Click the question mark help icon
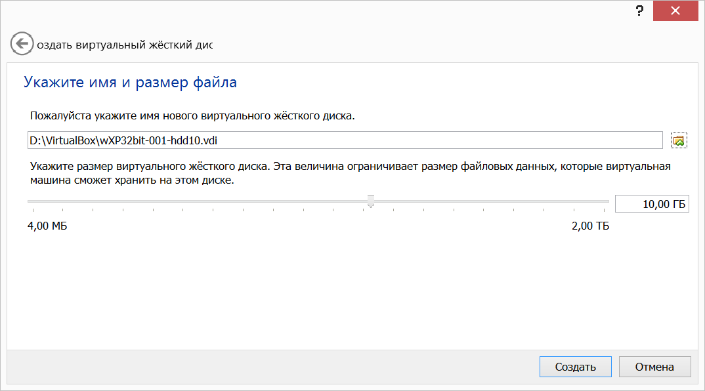705x391 pixels. (639, 10)
